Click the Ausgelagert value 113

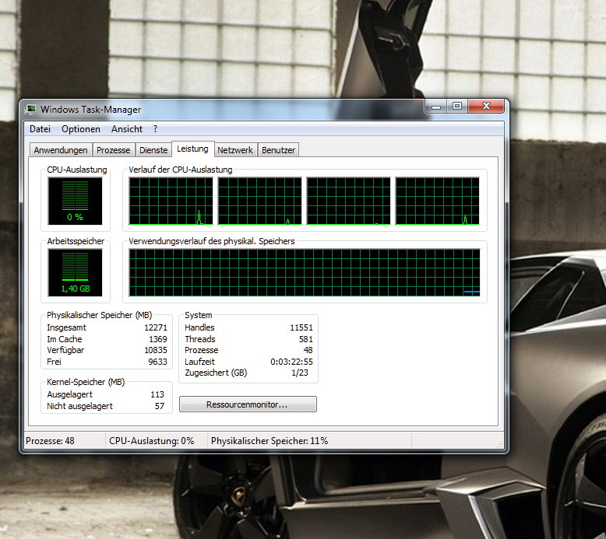click(x=157, y=394)
